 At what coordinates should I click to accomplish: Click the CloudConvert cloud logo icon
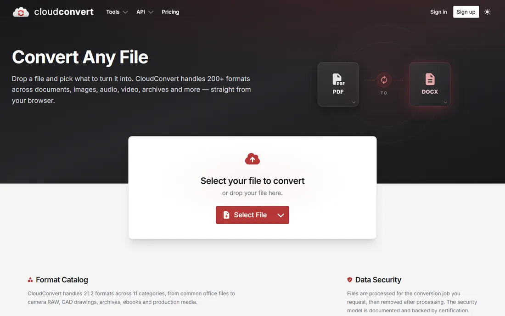click(x=21, y=12)
